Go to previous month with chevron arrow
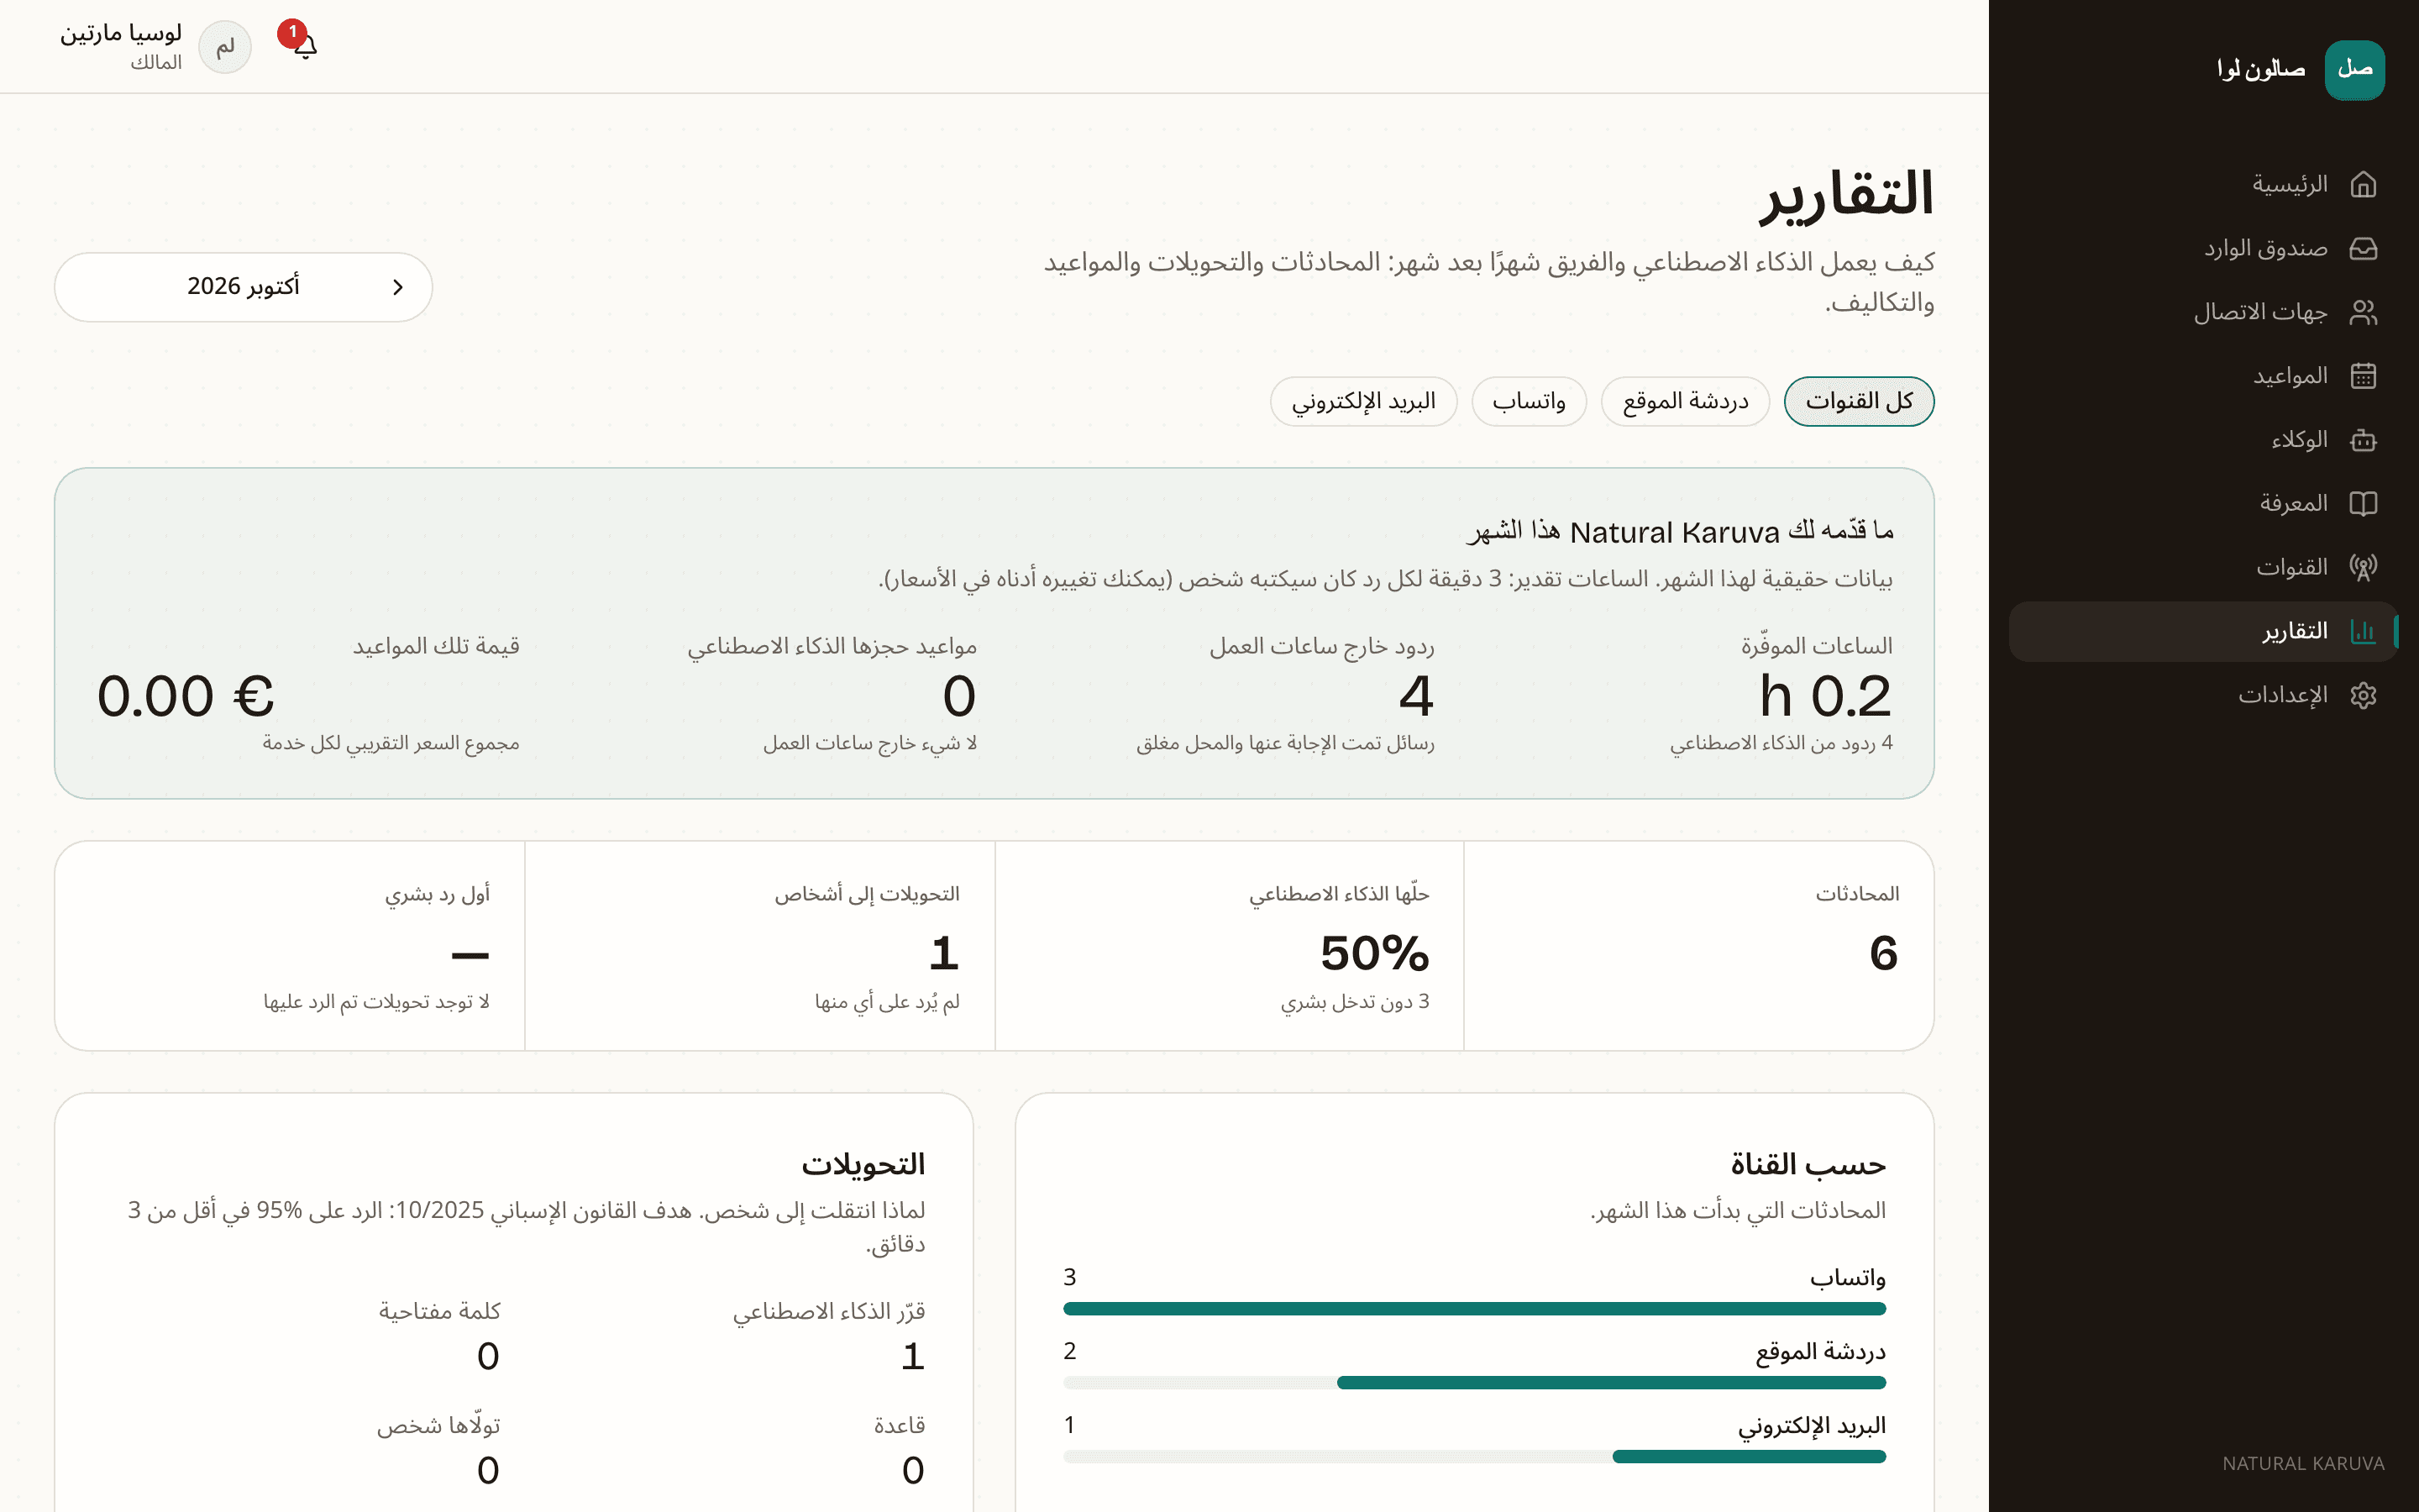2419x1512 pixels. tap(398, 288)
